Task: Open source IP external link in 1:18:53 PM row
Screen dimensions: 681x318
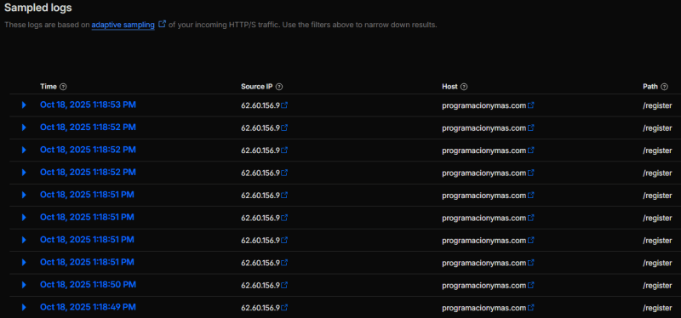Action: coord(284,105)
